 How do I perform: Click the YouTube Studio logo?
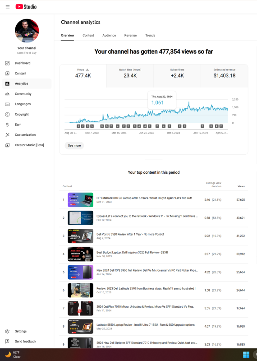point(26,7)
